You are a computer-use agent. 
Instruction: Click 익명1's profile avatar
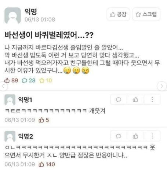pos(10,100)
